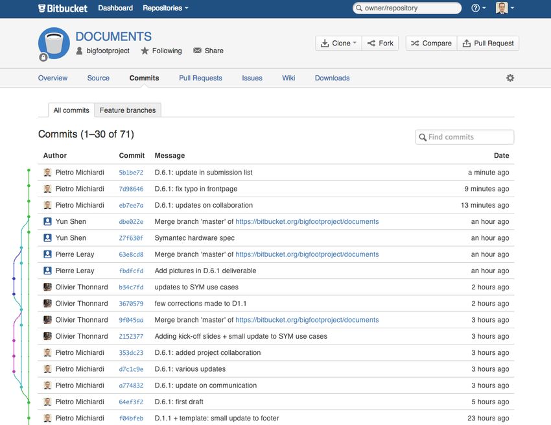
Task: Click the help question mark icon
Action: click(475, 8)
